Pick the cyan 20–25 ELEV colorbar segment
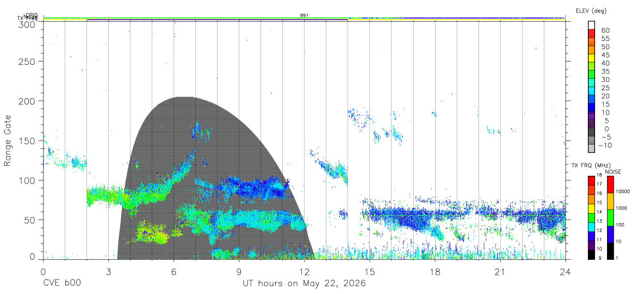636x294 pixels. click(591, 92)
